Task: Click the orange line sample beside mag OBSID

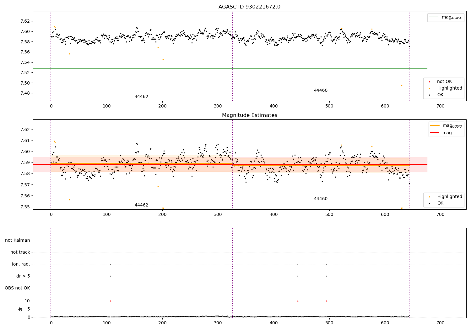Action: 435,126
